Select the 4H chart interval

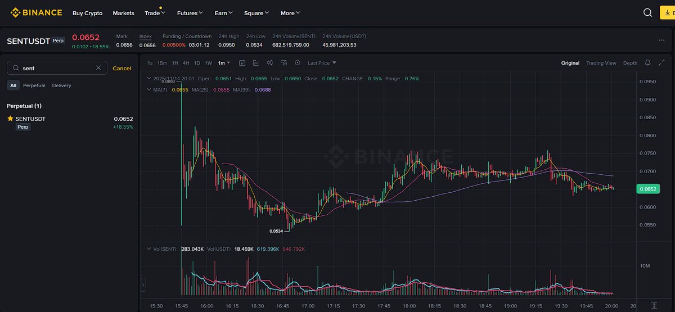186,63
